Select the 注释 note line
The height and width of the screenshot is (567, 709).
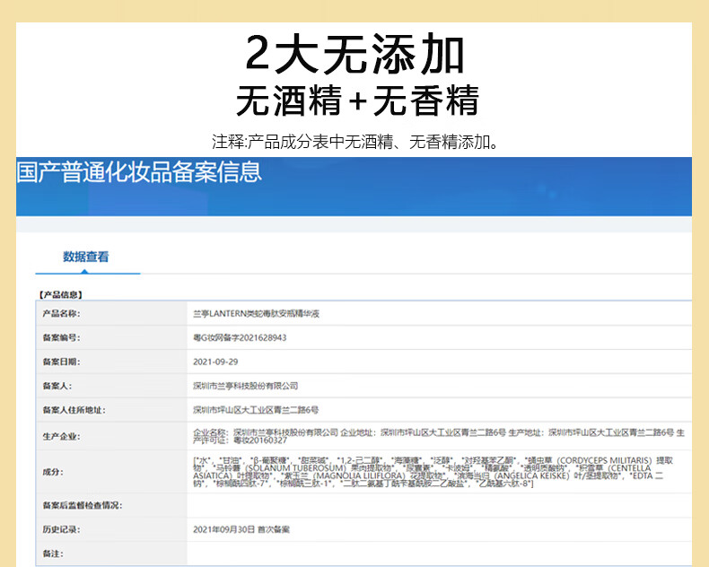(356, 142)
